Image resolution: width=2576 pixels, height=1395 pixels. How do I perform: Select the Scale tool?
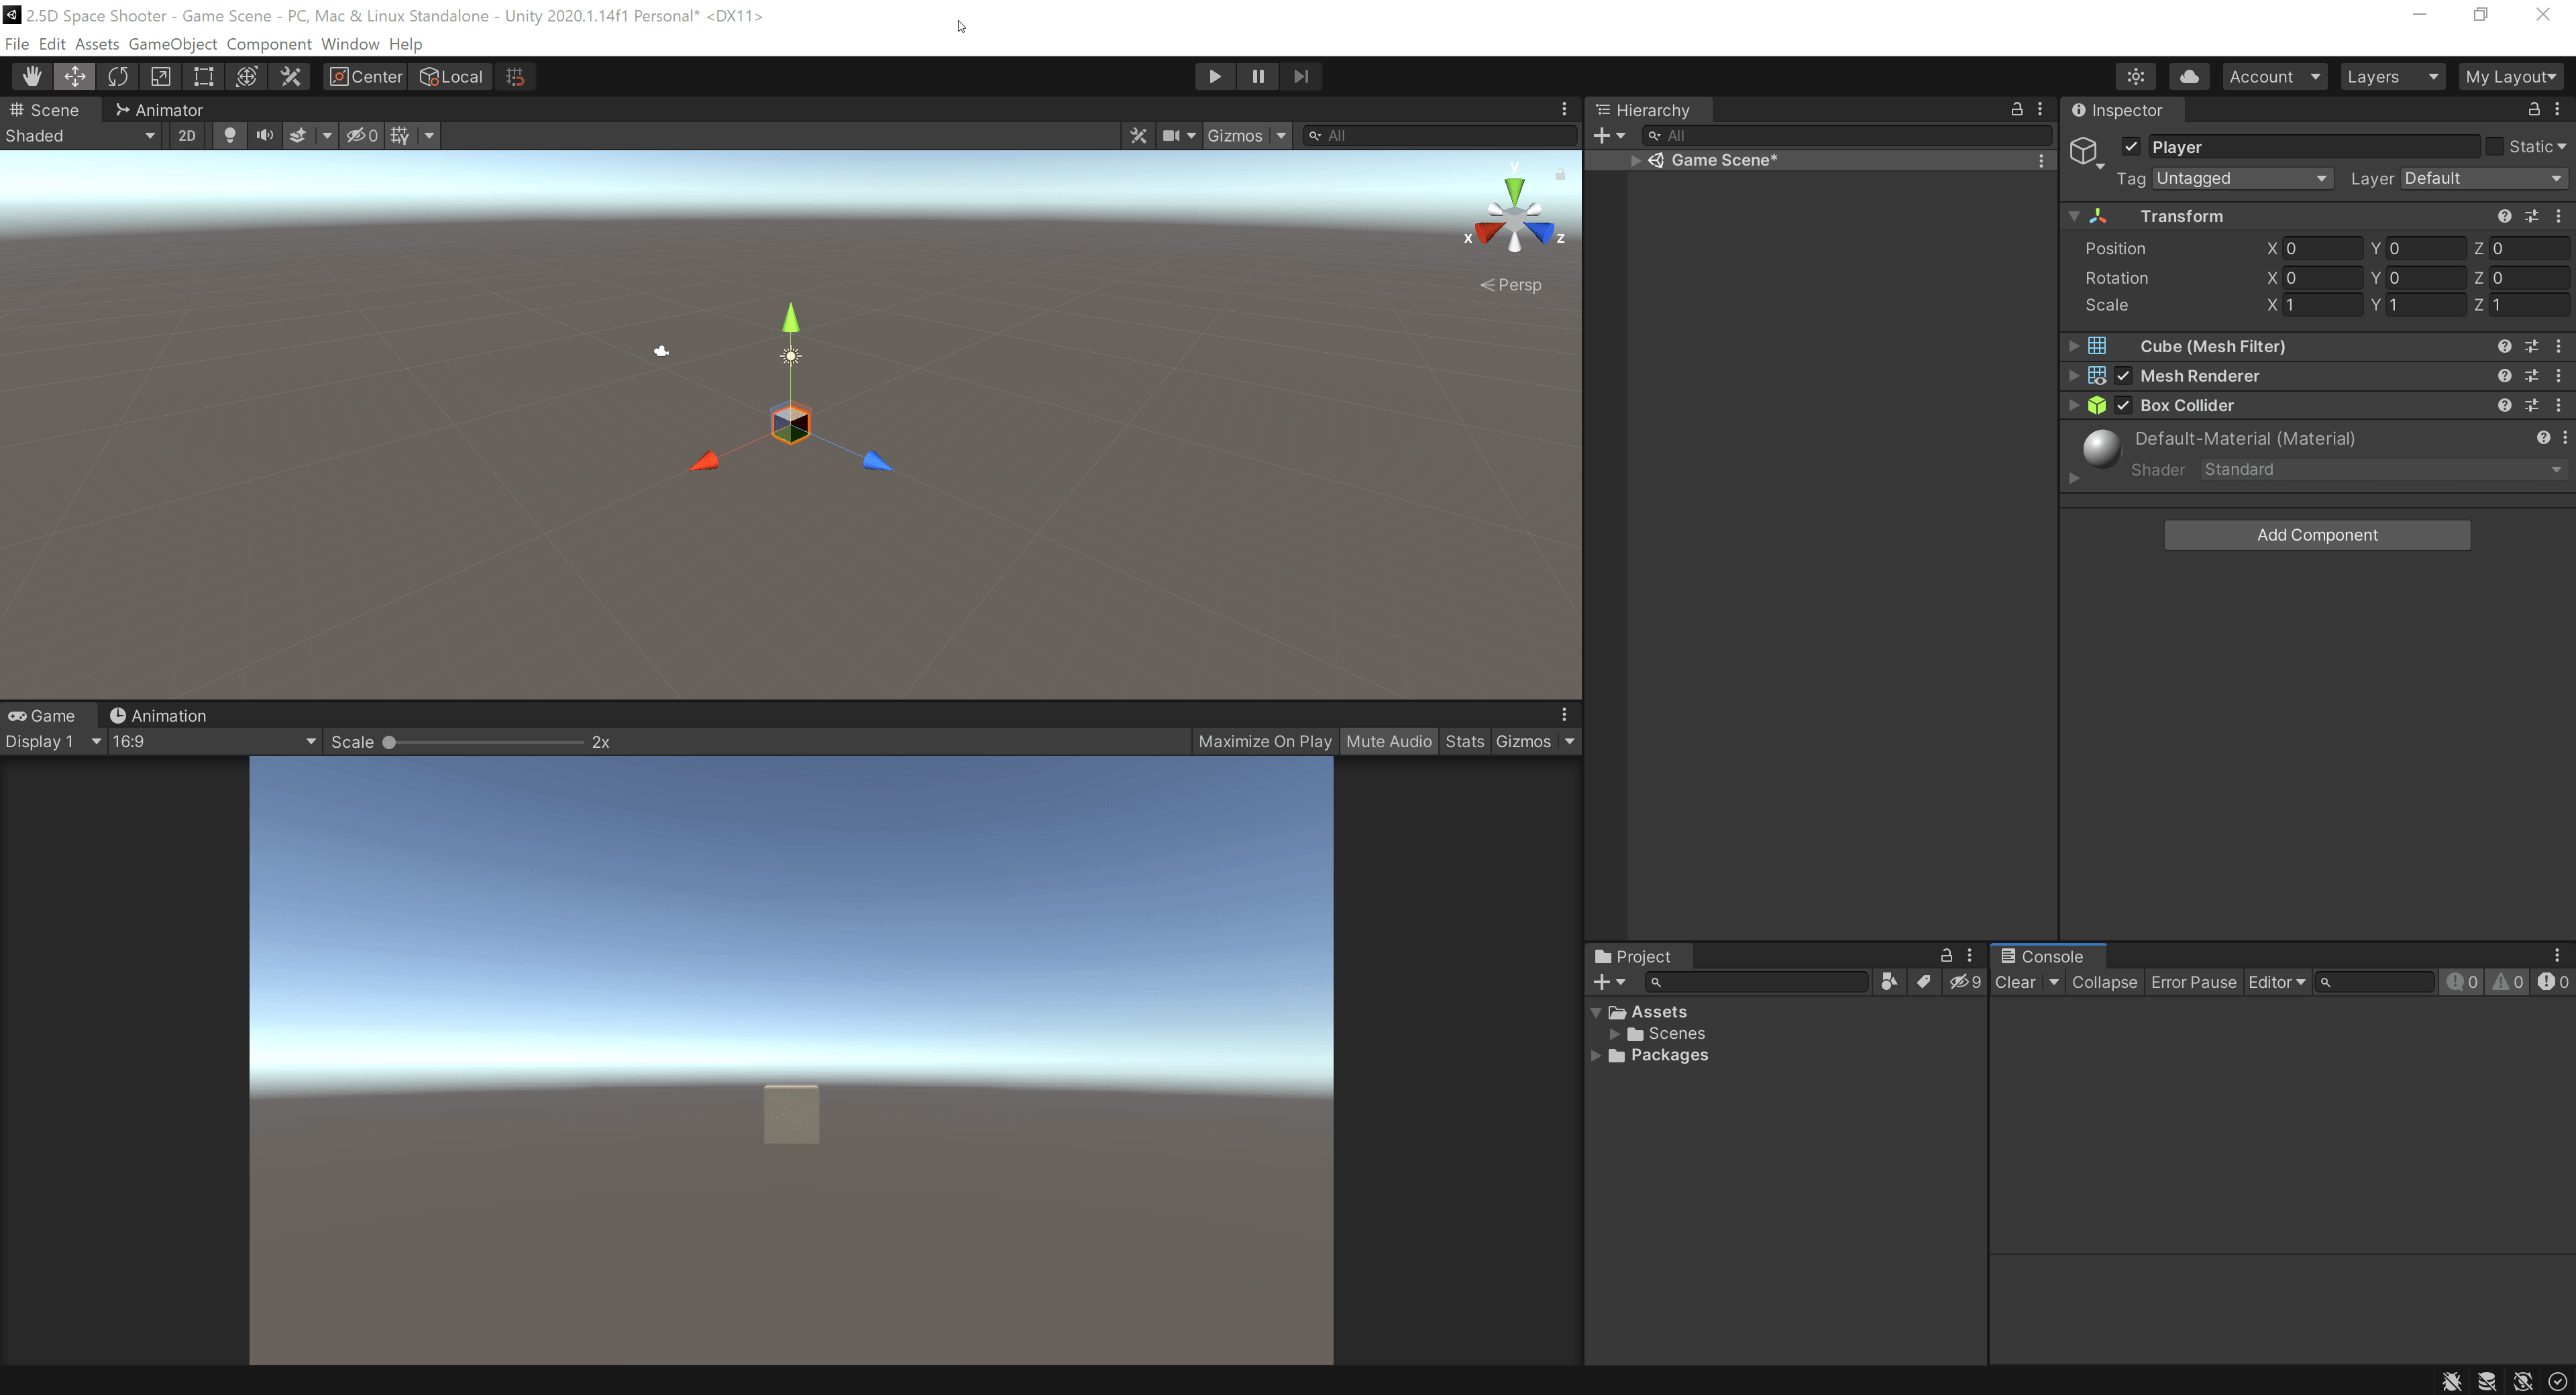(x=161, y=76)
